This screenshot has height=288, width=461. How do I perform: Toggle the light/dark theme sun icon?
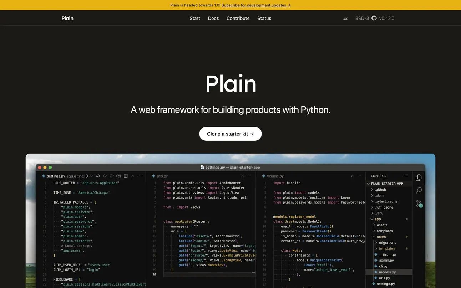coord(345,18)
